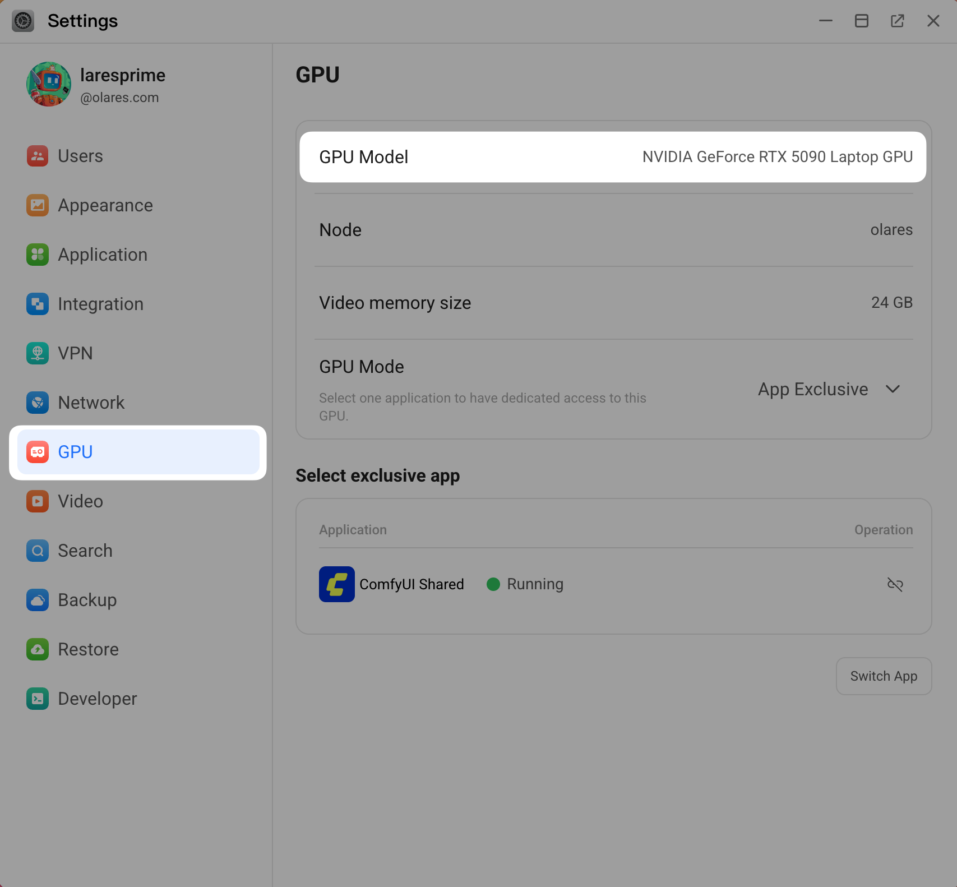Click the GPU Model row
This screenshot has width=957, height=887.
612,157
